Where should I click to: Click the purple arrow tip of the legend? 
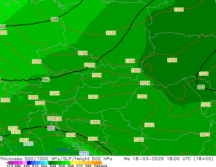(7, 163)
